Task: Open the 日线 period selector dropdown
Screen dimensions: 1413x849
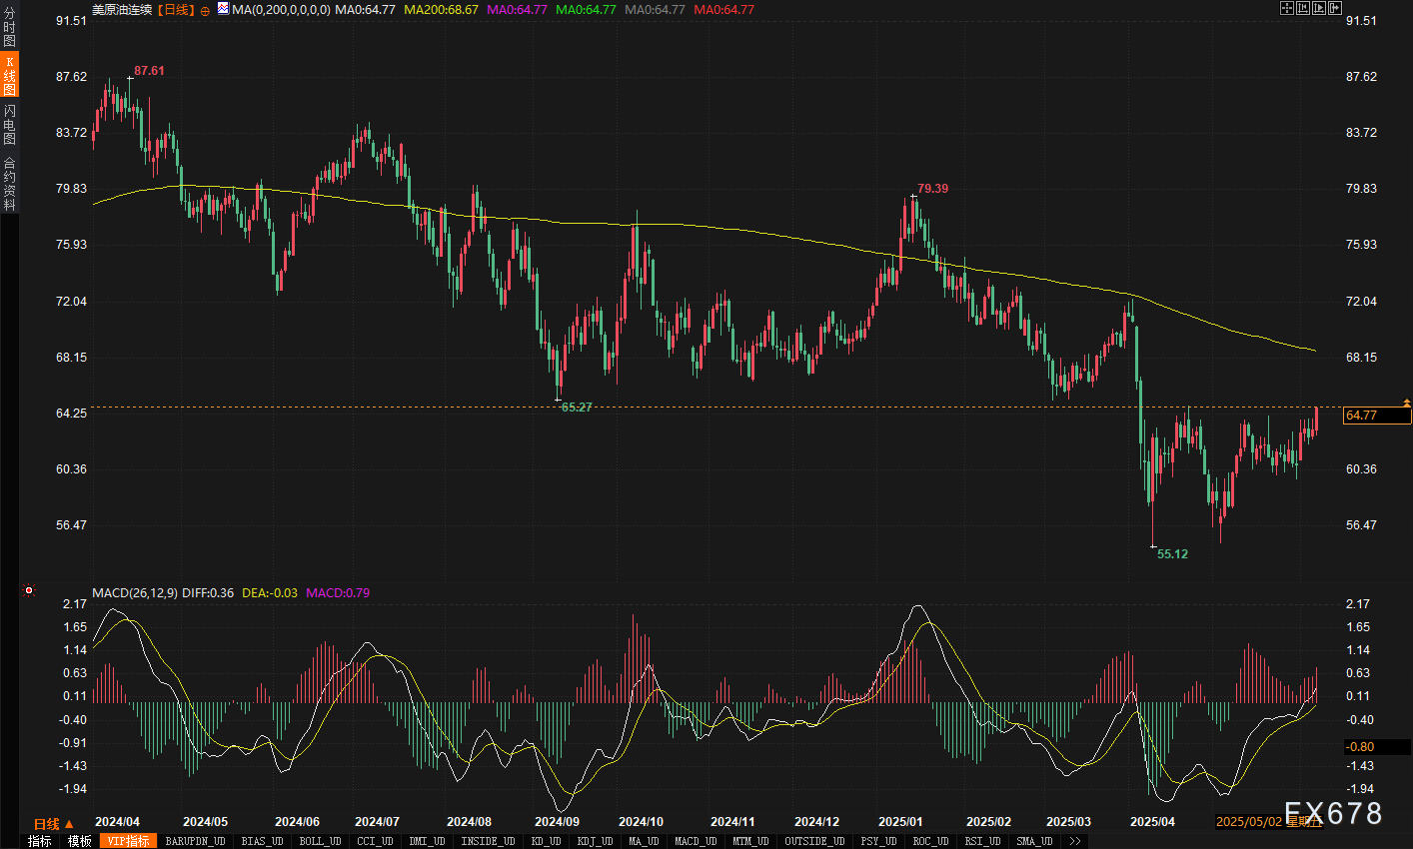Action: coord(53,824)
